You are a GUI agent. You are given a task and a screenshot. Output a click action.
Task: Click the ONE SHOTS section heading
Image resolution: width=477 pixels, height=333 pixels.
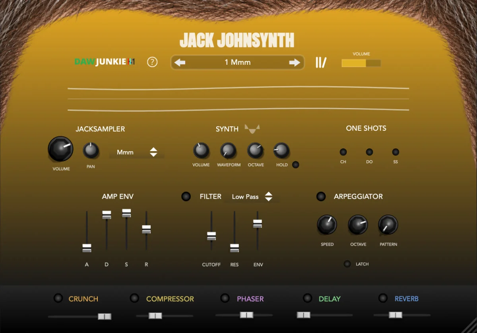pyautogui.click(x=366, y=128)
